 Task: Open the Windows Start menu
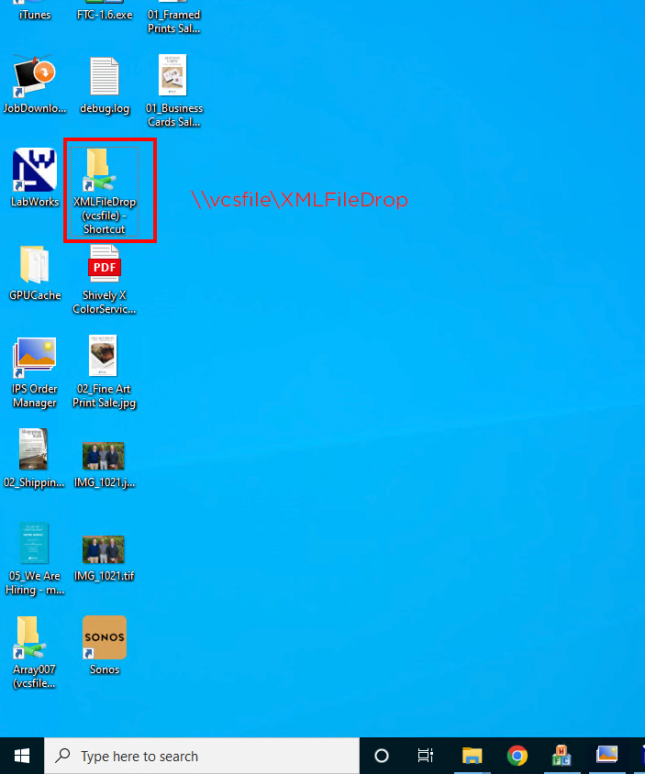pos(22,756)
